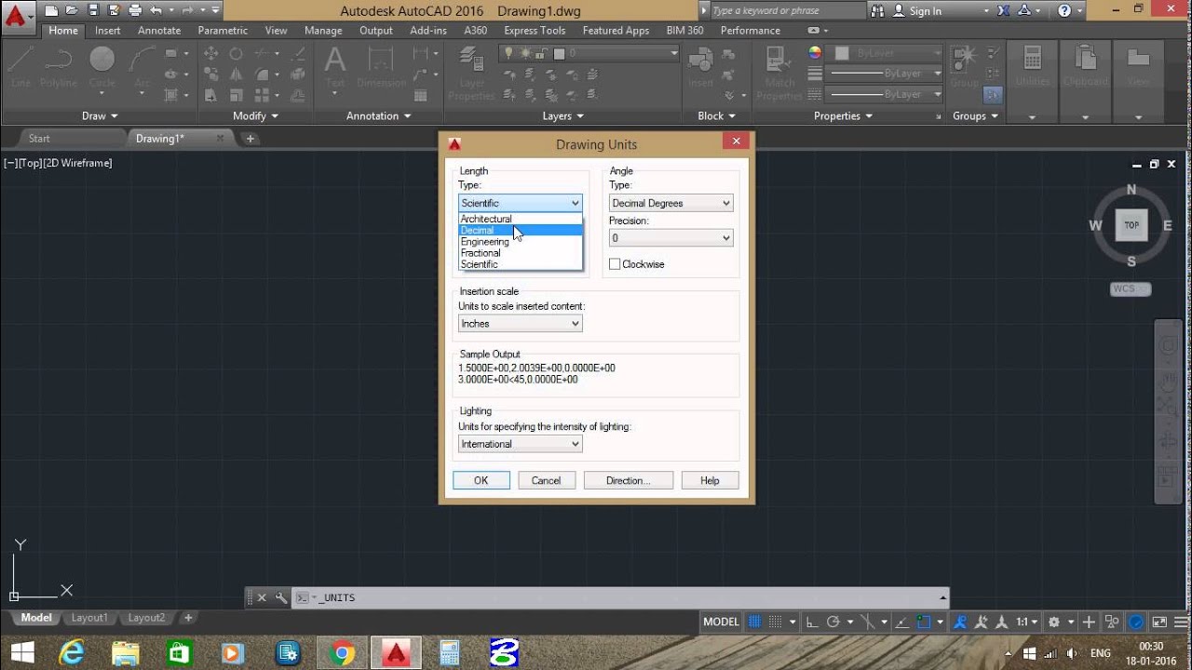The width and height of the screenshot is (1192, 670).
Task: Expand the Properties panel dropdown
Action: [x=843, y=116]
